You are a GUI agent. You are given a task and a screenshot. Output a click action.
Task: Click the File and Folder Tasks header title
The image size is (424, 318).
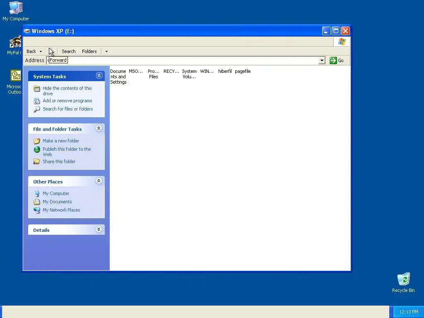[x=57, y=129]
